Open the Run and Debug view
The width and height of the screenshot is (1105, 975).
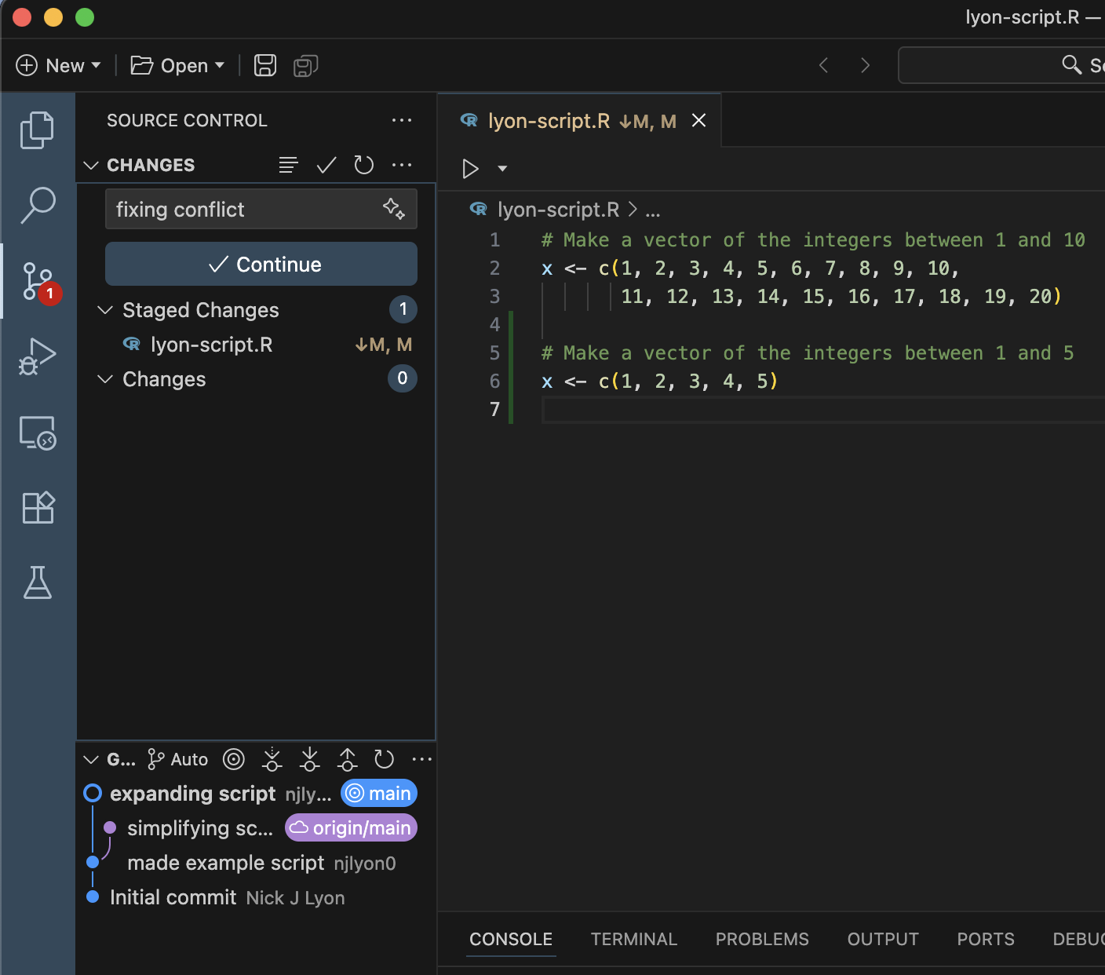pyautogui.click(x=37, y=356)
